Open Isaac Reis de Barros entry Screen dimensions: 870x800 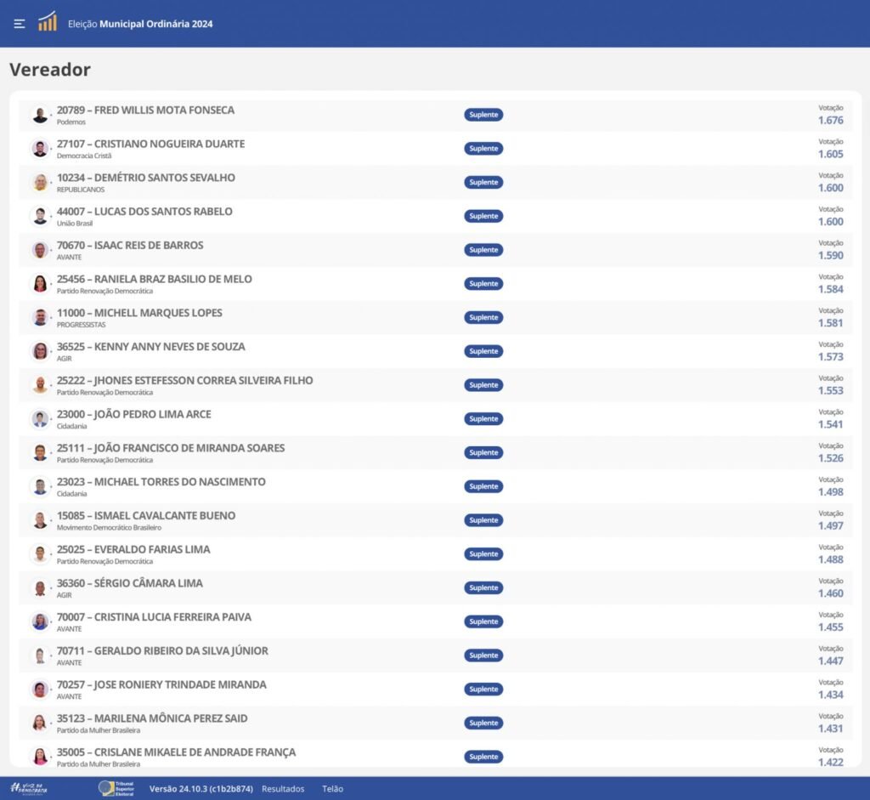tap(130, 246)
